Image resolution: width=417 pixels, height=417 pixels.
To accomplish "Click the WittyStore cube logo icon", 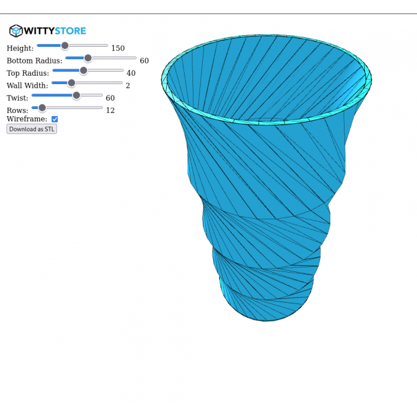I will point(15,31).
